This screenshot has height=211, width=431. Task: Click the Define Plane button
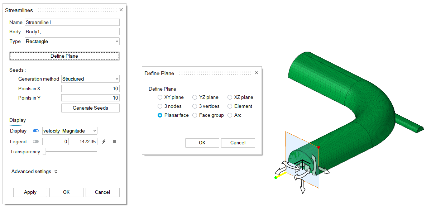(64, 56)
